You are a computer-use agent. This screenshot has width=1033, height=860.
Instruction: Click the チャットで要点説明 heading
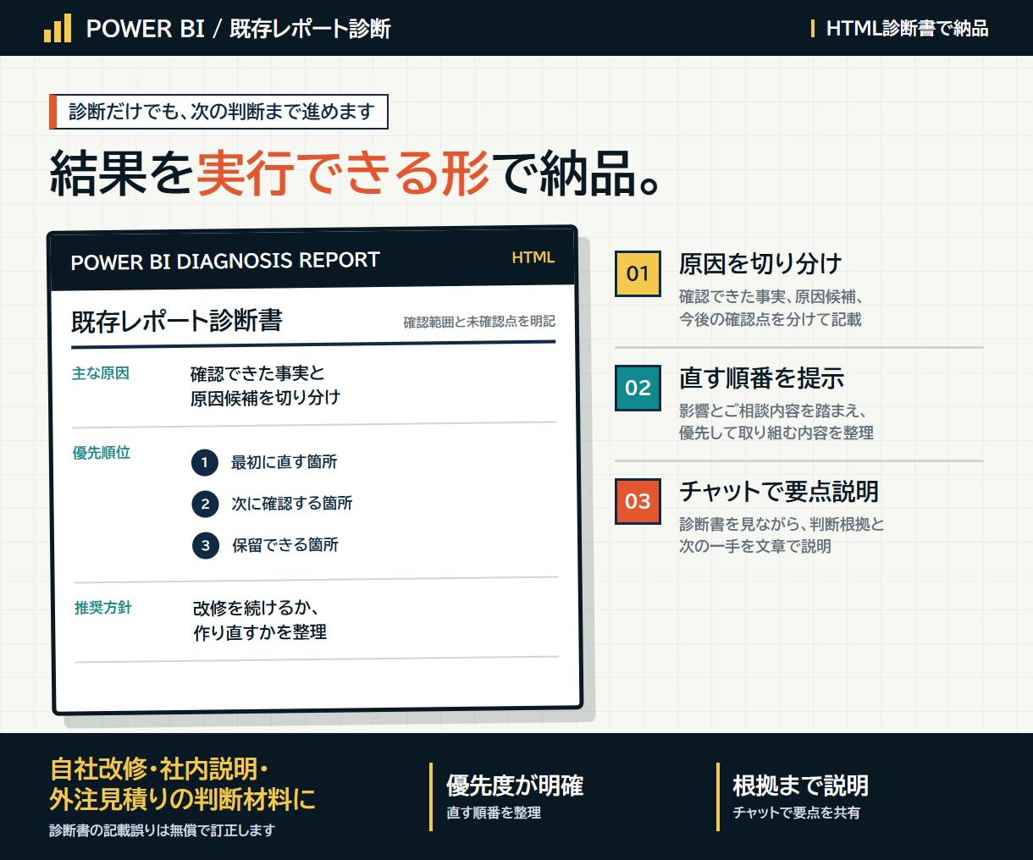point(779,491)
